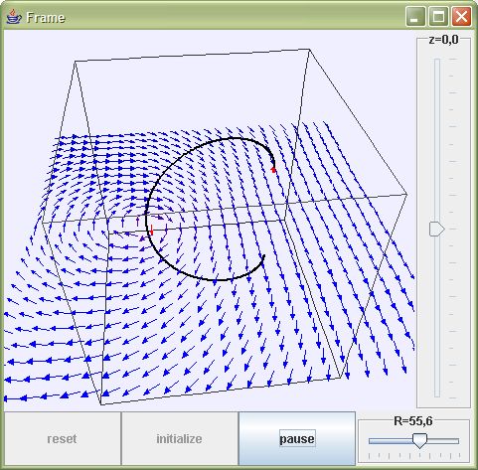This screenshot has height=470, width=478.
Task: Click the Frame title text
Action: click(46, 18)
